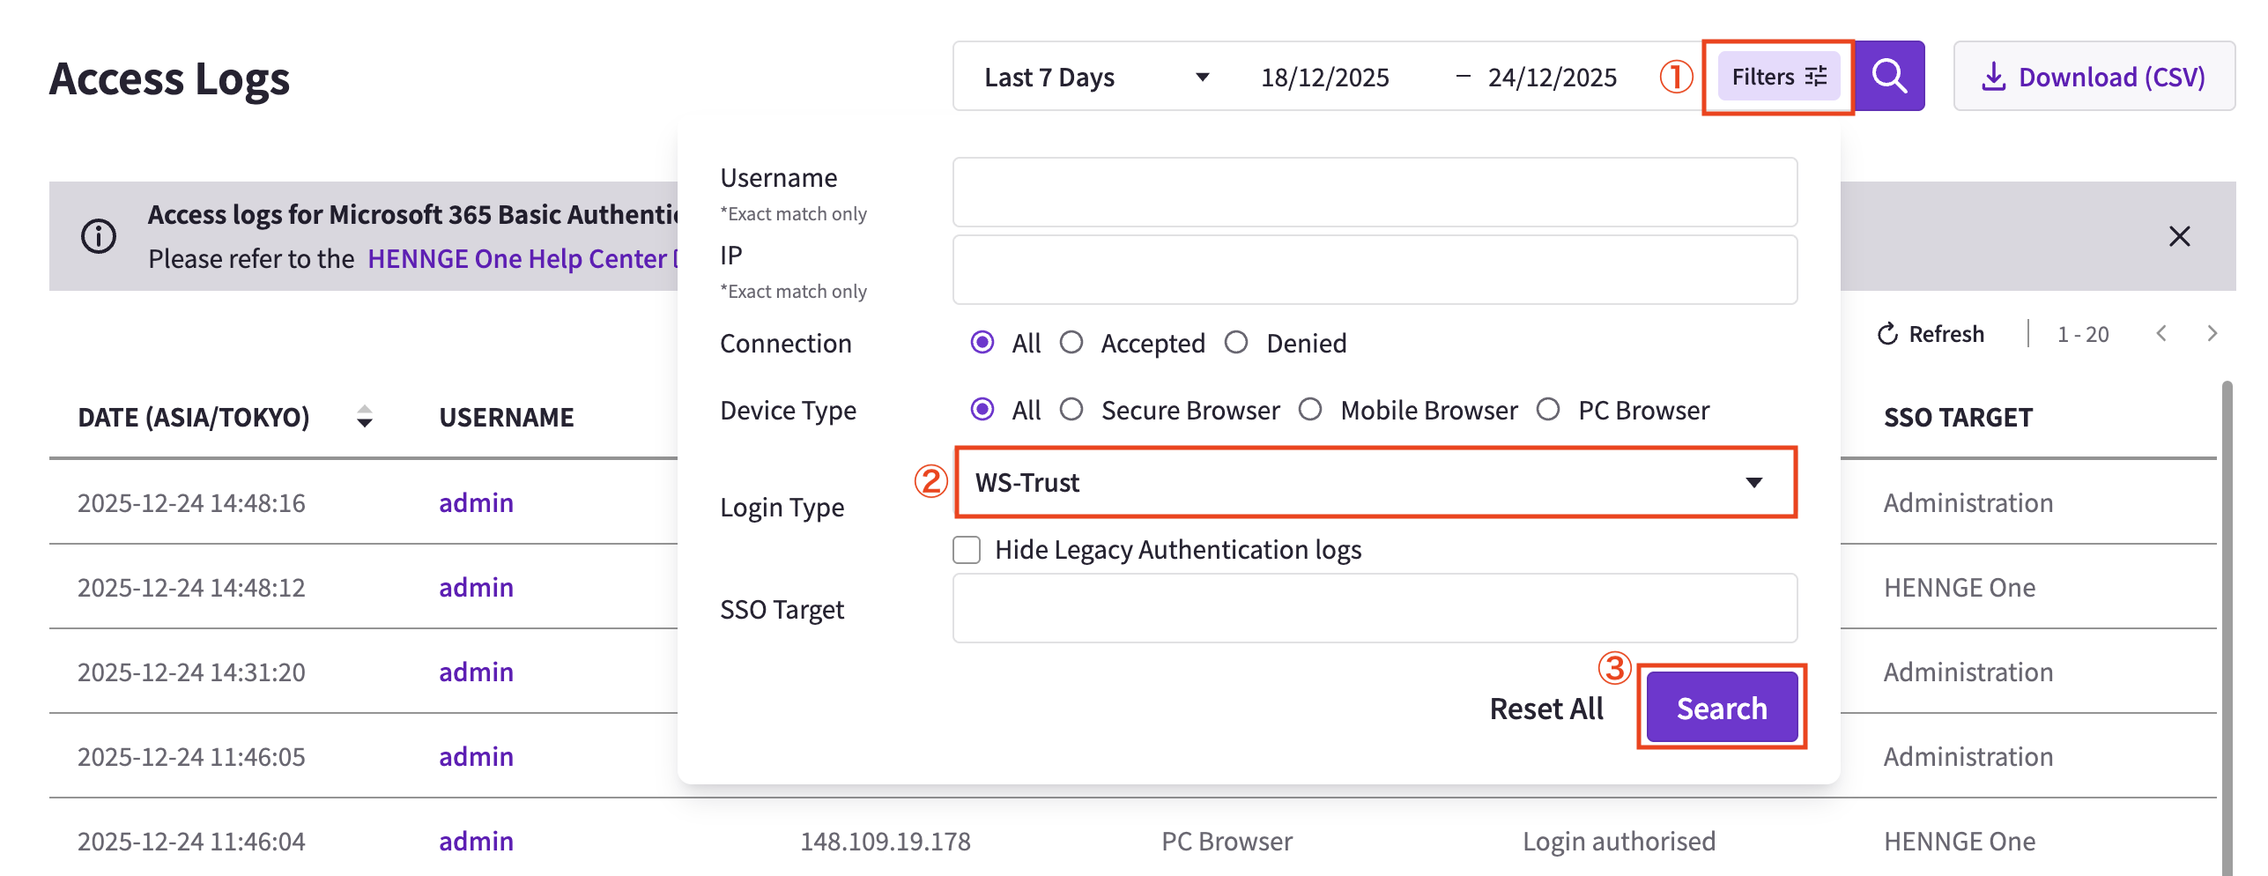Go to the previous page arrow
Viewport: 2268px width, 876px height.
2161,334
